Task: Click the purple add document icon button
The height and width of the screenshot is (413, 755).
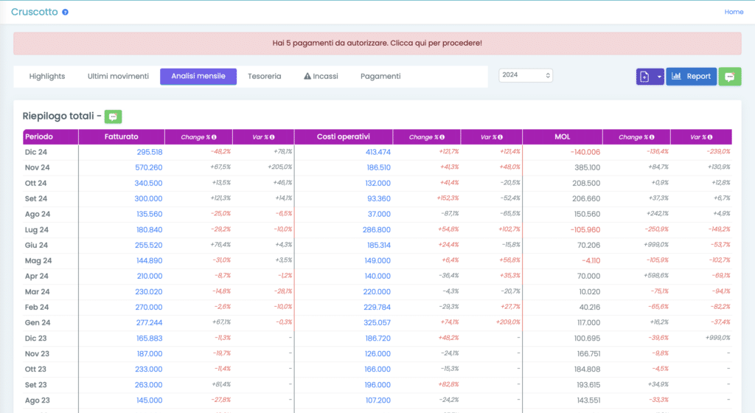Action: [644, 77]
